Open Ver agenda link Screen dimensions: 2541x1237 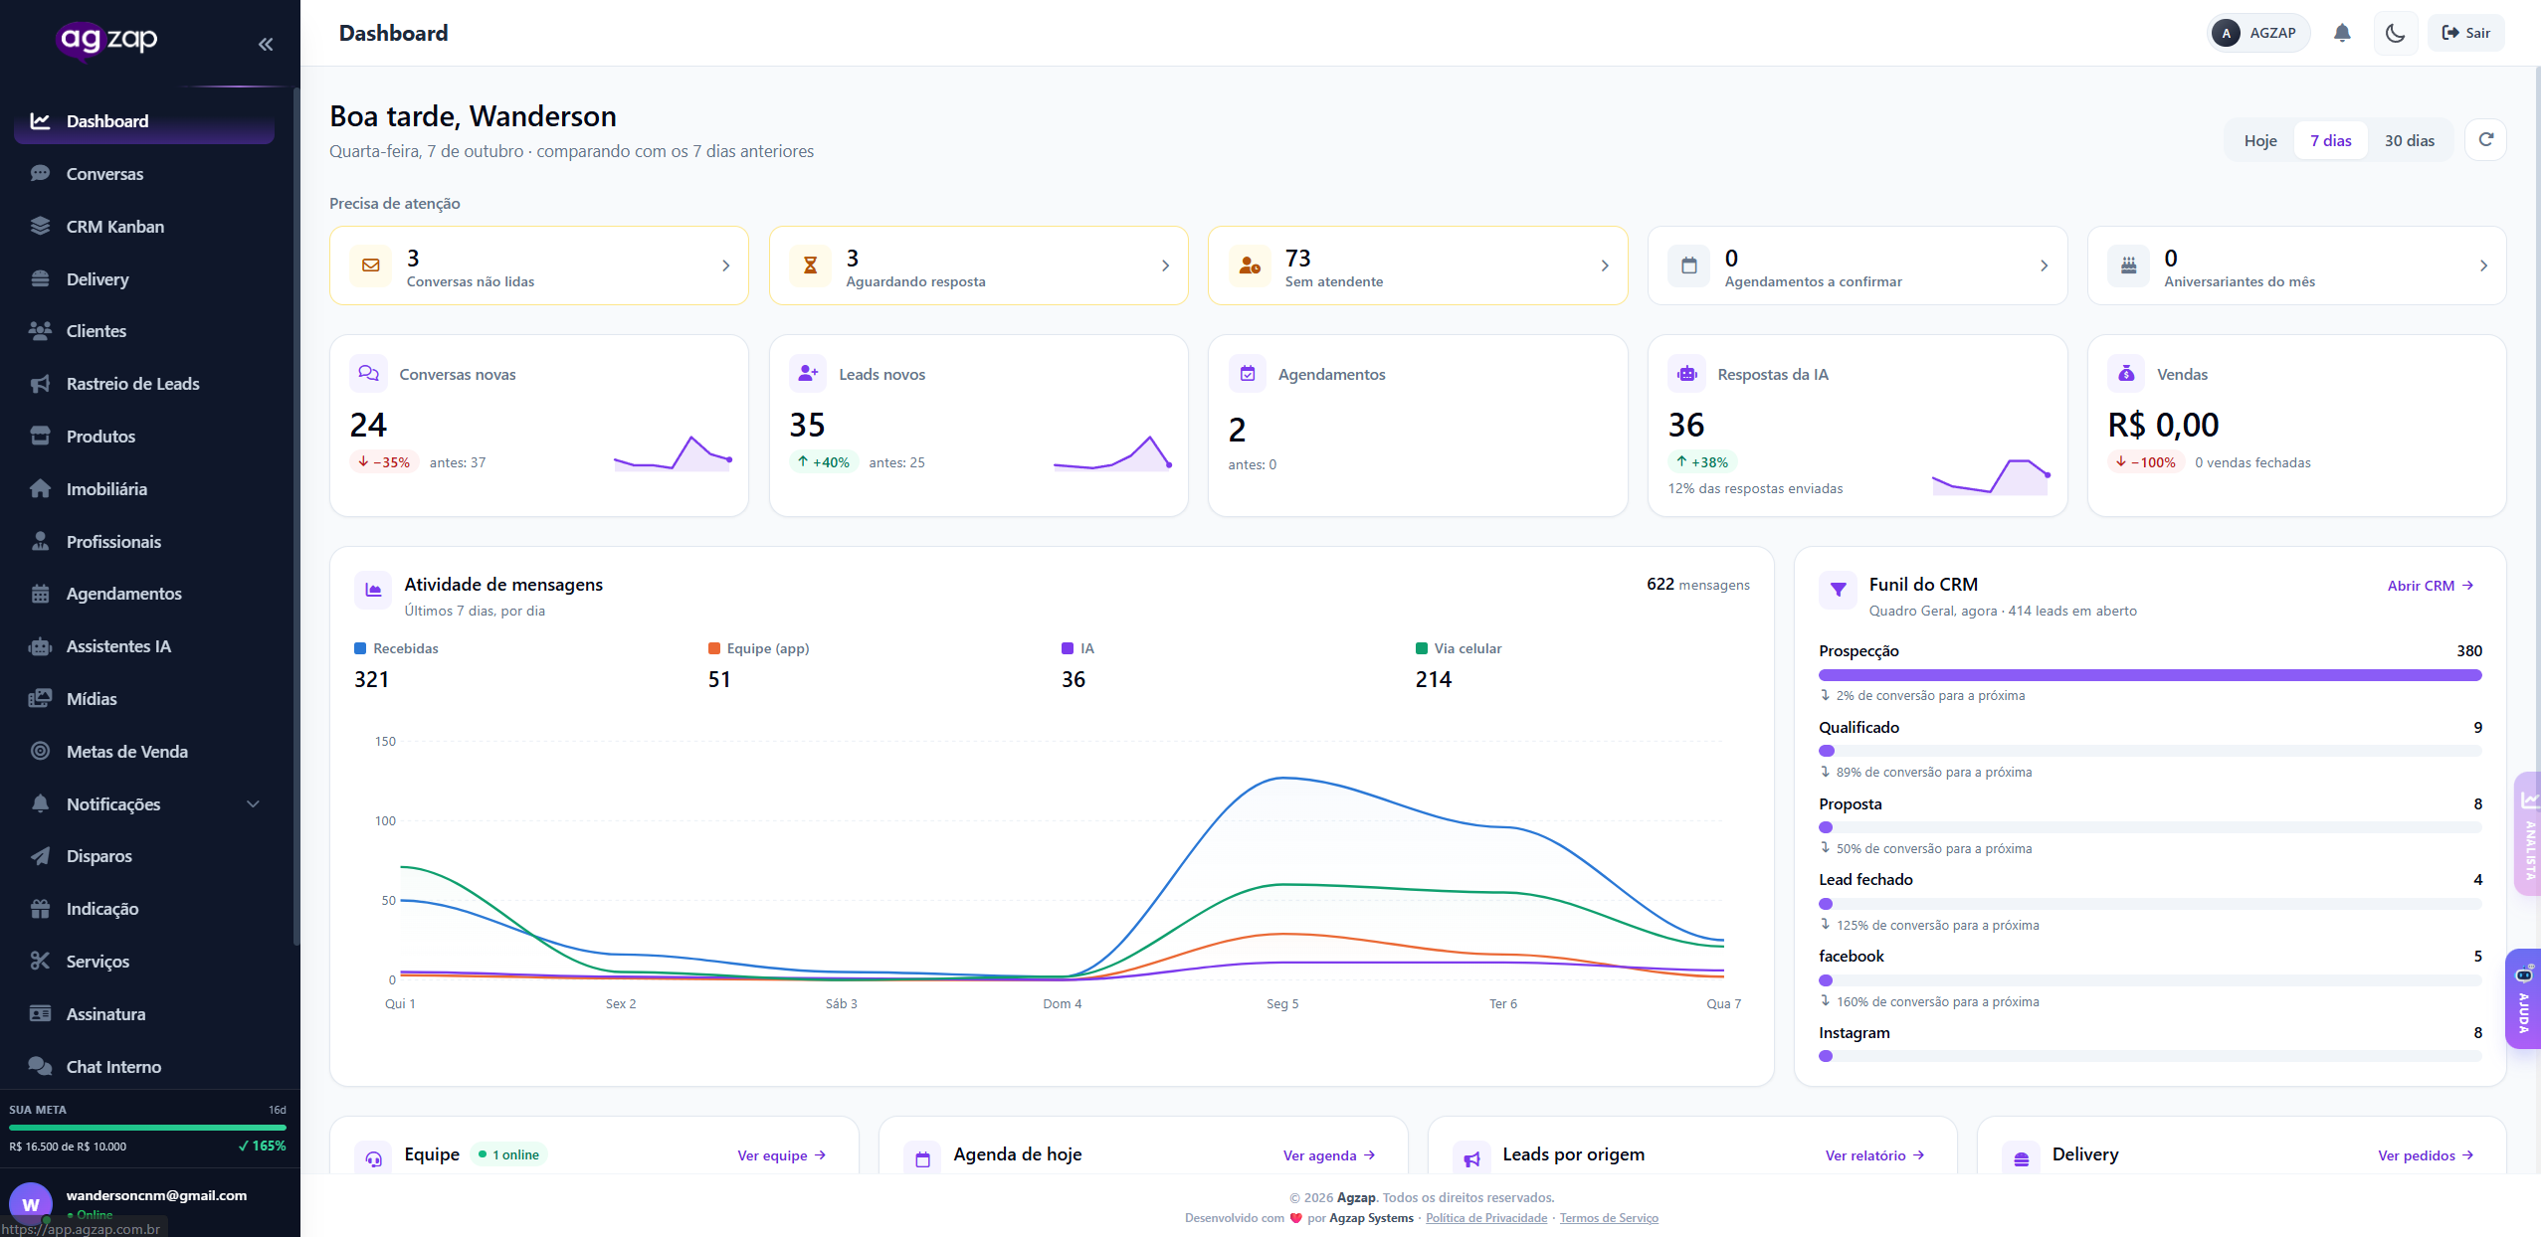[x=1329, y=1155]
